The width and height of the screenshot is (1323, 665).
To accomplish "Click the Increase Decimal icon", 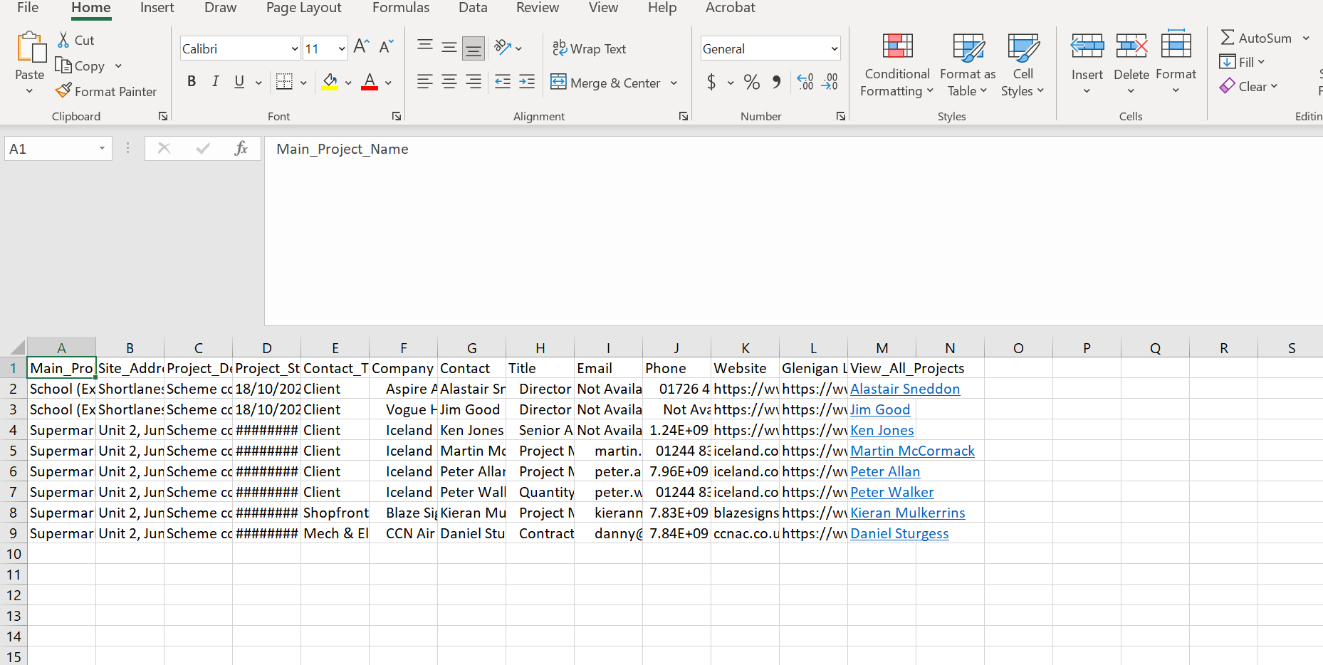I will click(x=804, y=82).
